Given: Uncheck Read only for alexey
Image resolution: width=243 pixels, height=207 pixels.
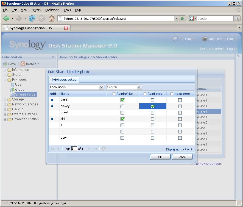Looking at the screenshot, I should click(153, 106).
